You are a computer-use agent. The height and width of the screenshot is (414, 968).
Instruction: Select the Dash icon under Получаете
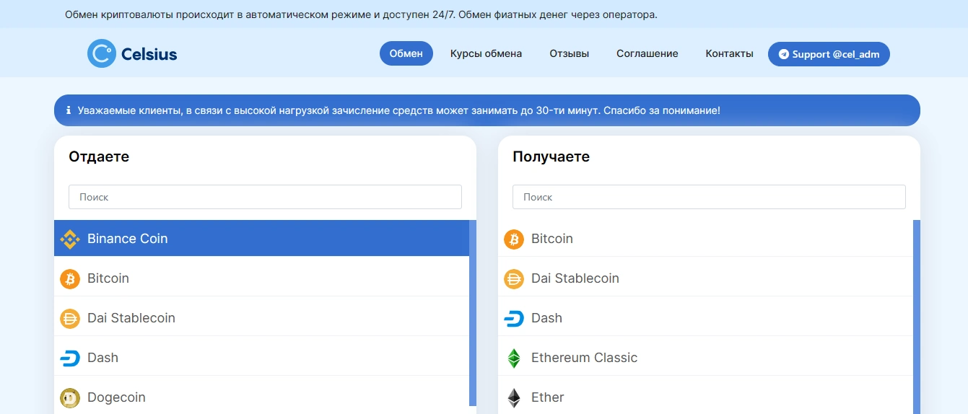click(x=514, y=318)
